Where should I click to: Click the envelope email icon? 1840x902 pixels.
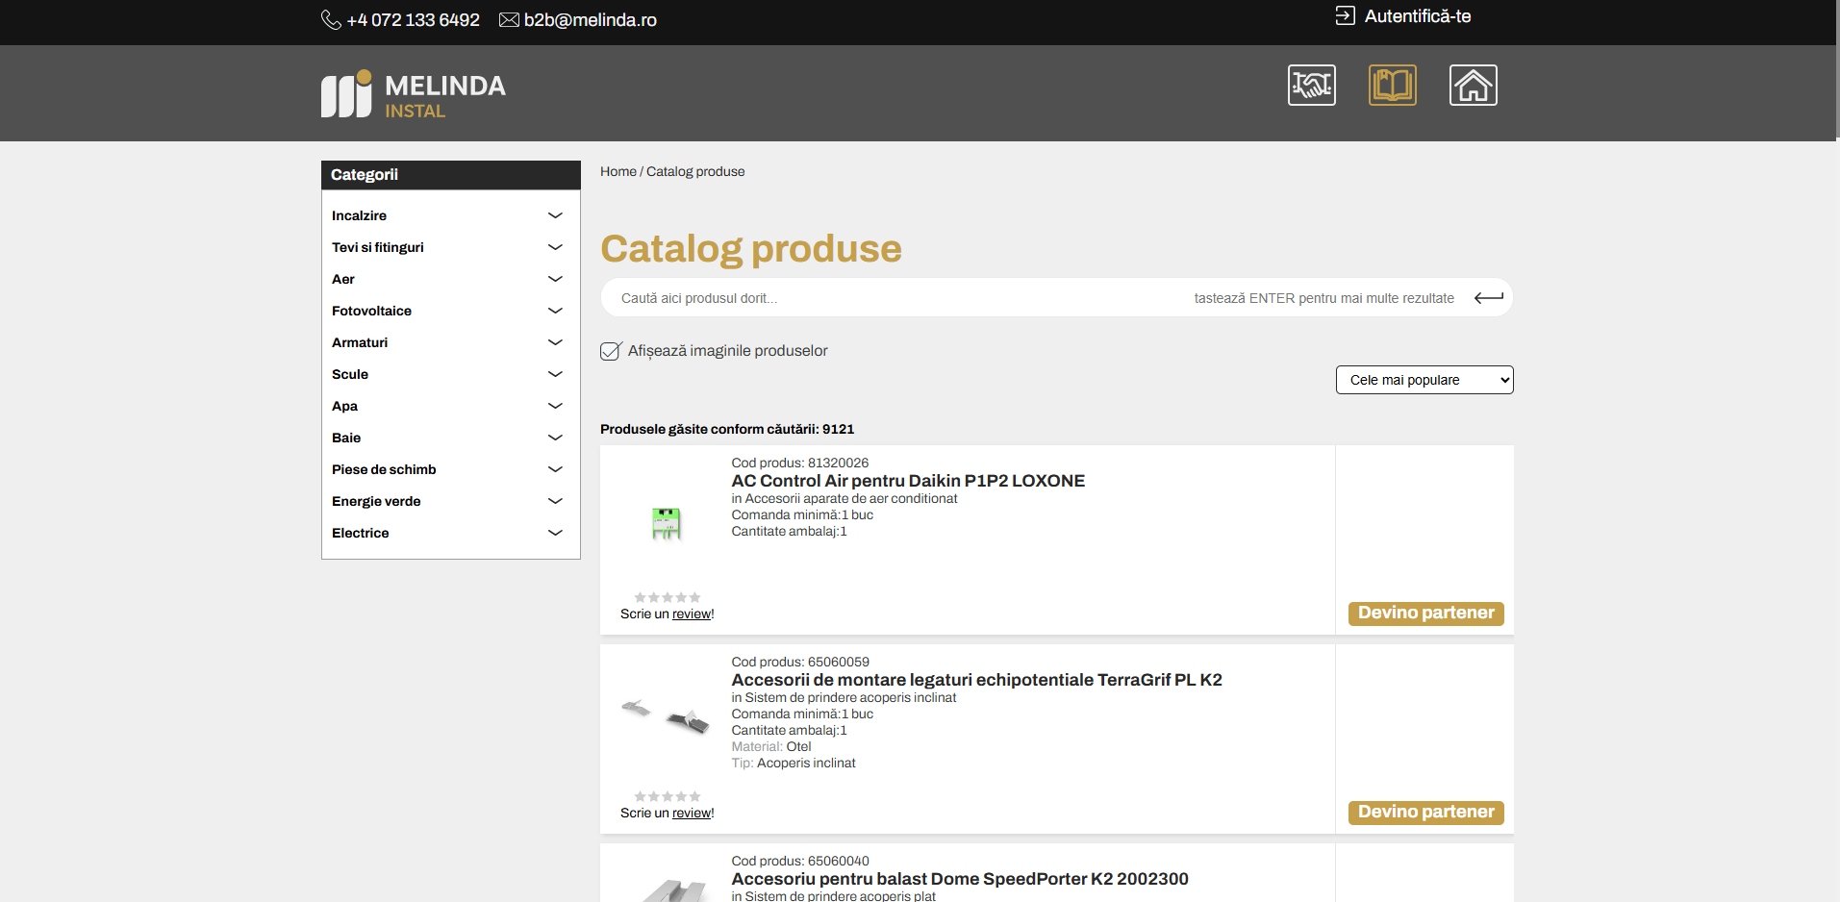[509, 20]
